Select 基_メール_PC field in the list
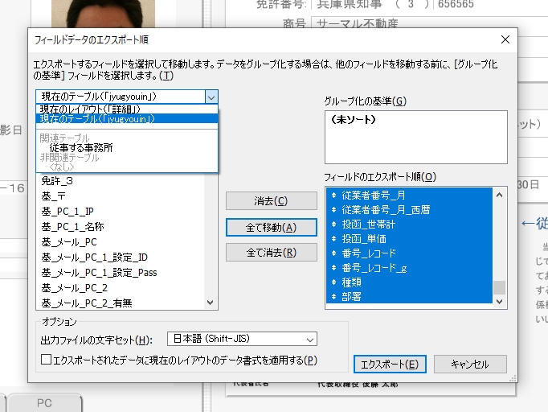The image size is (548, 412). tap(69, 241)
